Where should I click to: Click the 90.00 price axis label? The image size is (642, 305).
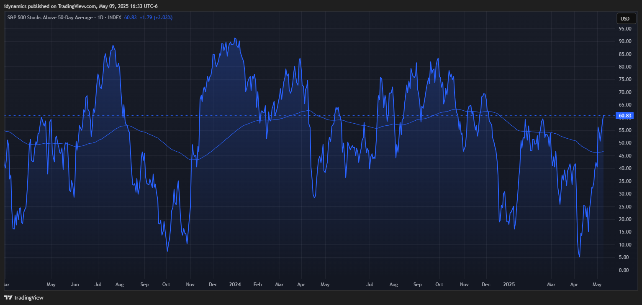tap(625, 41)
